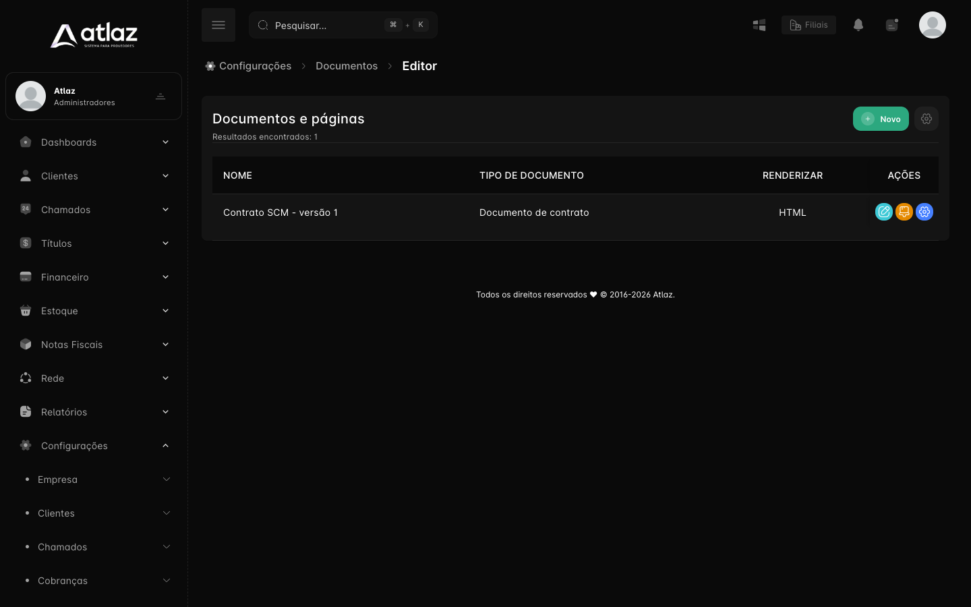
Task: Edit Contrato SCM with the teal pencil icon
Action: point(884,212)
